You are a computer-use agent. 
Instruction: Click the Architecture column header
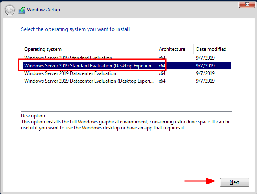tap(175, 49)
